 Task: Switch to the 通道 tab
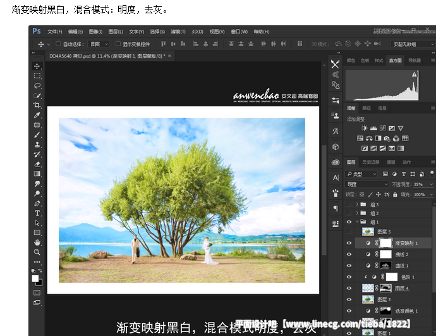pos(391,162)
